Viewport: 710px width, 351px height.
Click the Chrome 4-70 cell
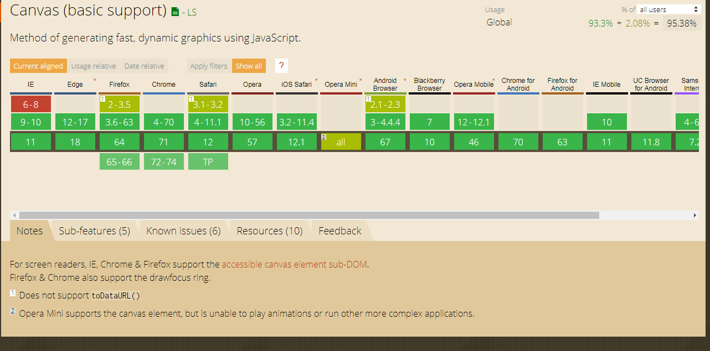pyautogui.click(x=163, y=122)
